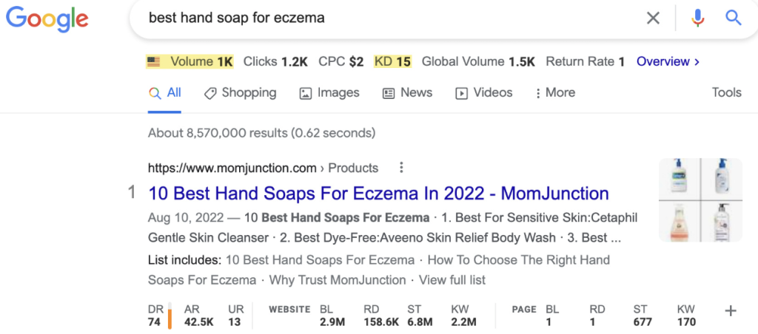Click View full list link
Viewport: 758px width, 334px height.
pos(452,280)
